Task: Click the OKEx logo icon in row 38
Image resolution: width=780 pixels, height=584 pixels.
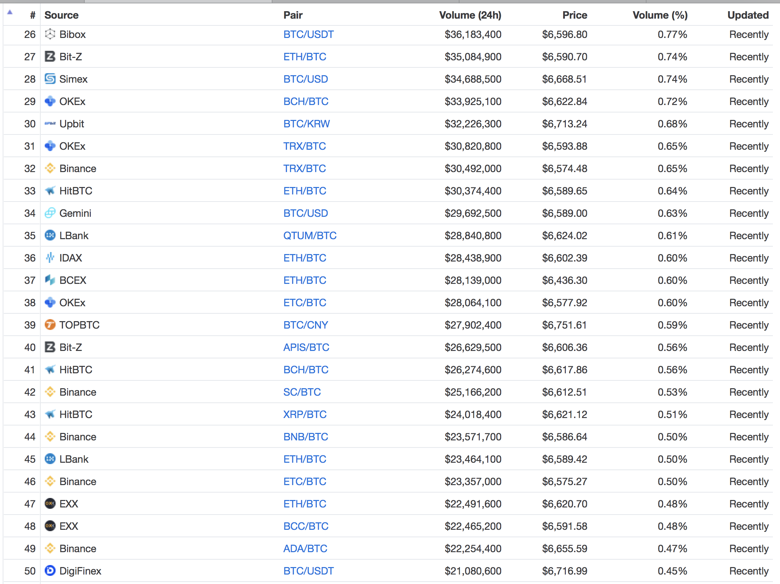Action: [50, 303]
